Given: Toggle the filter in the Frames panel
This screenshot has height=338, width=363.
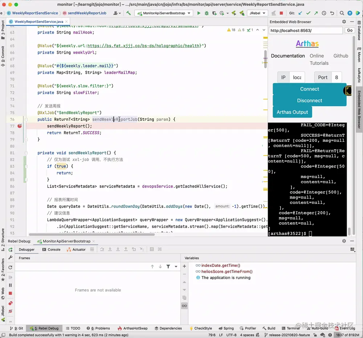Looking at the screenshot, I should pyautogui.click(x=168, y=266).
